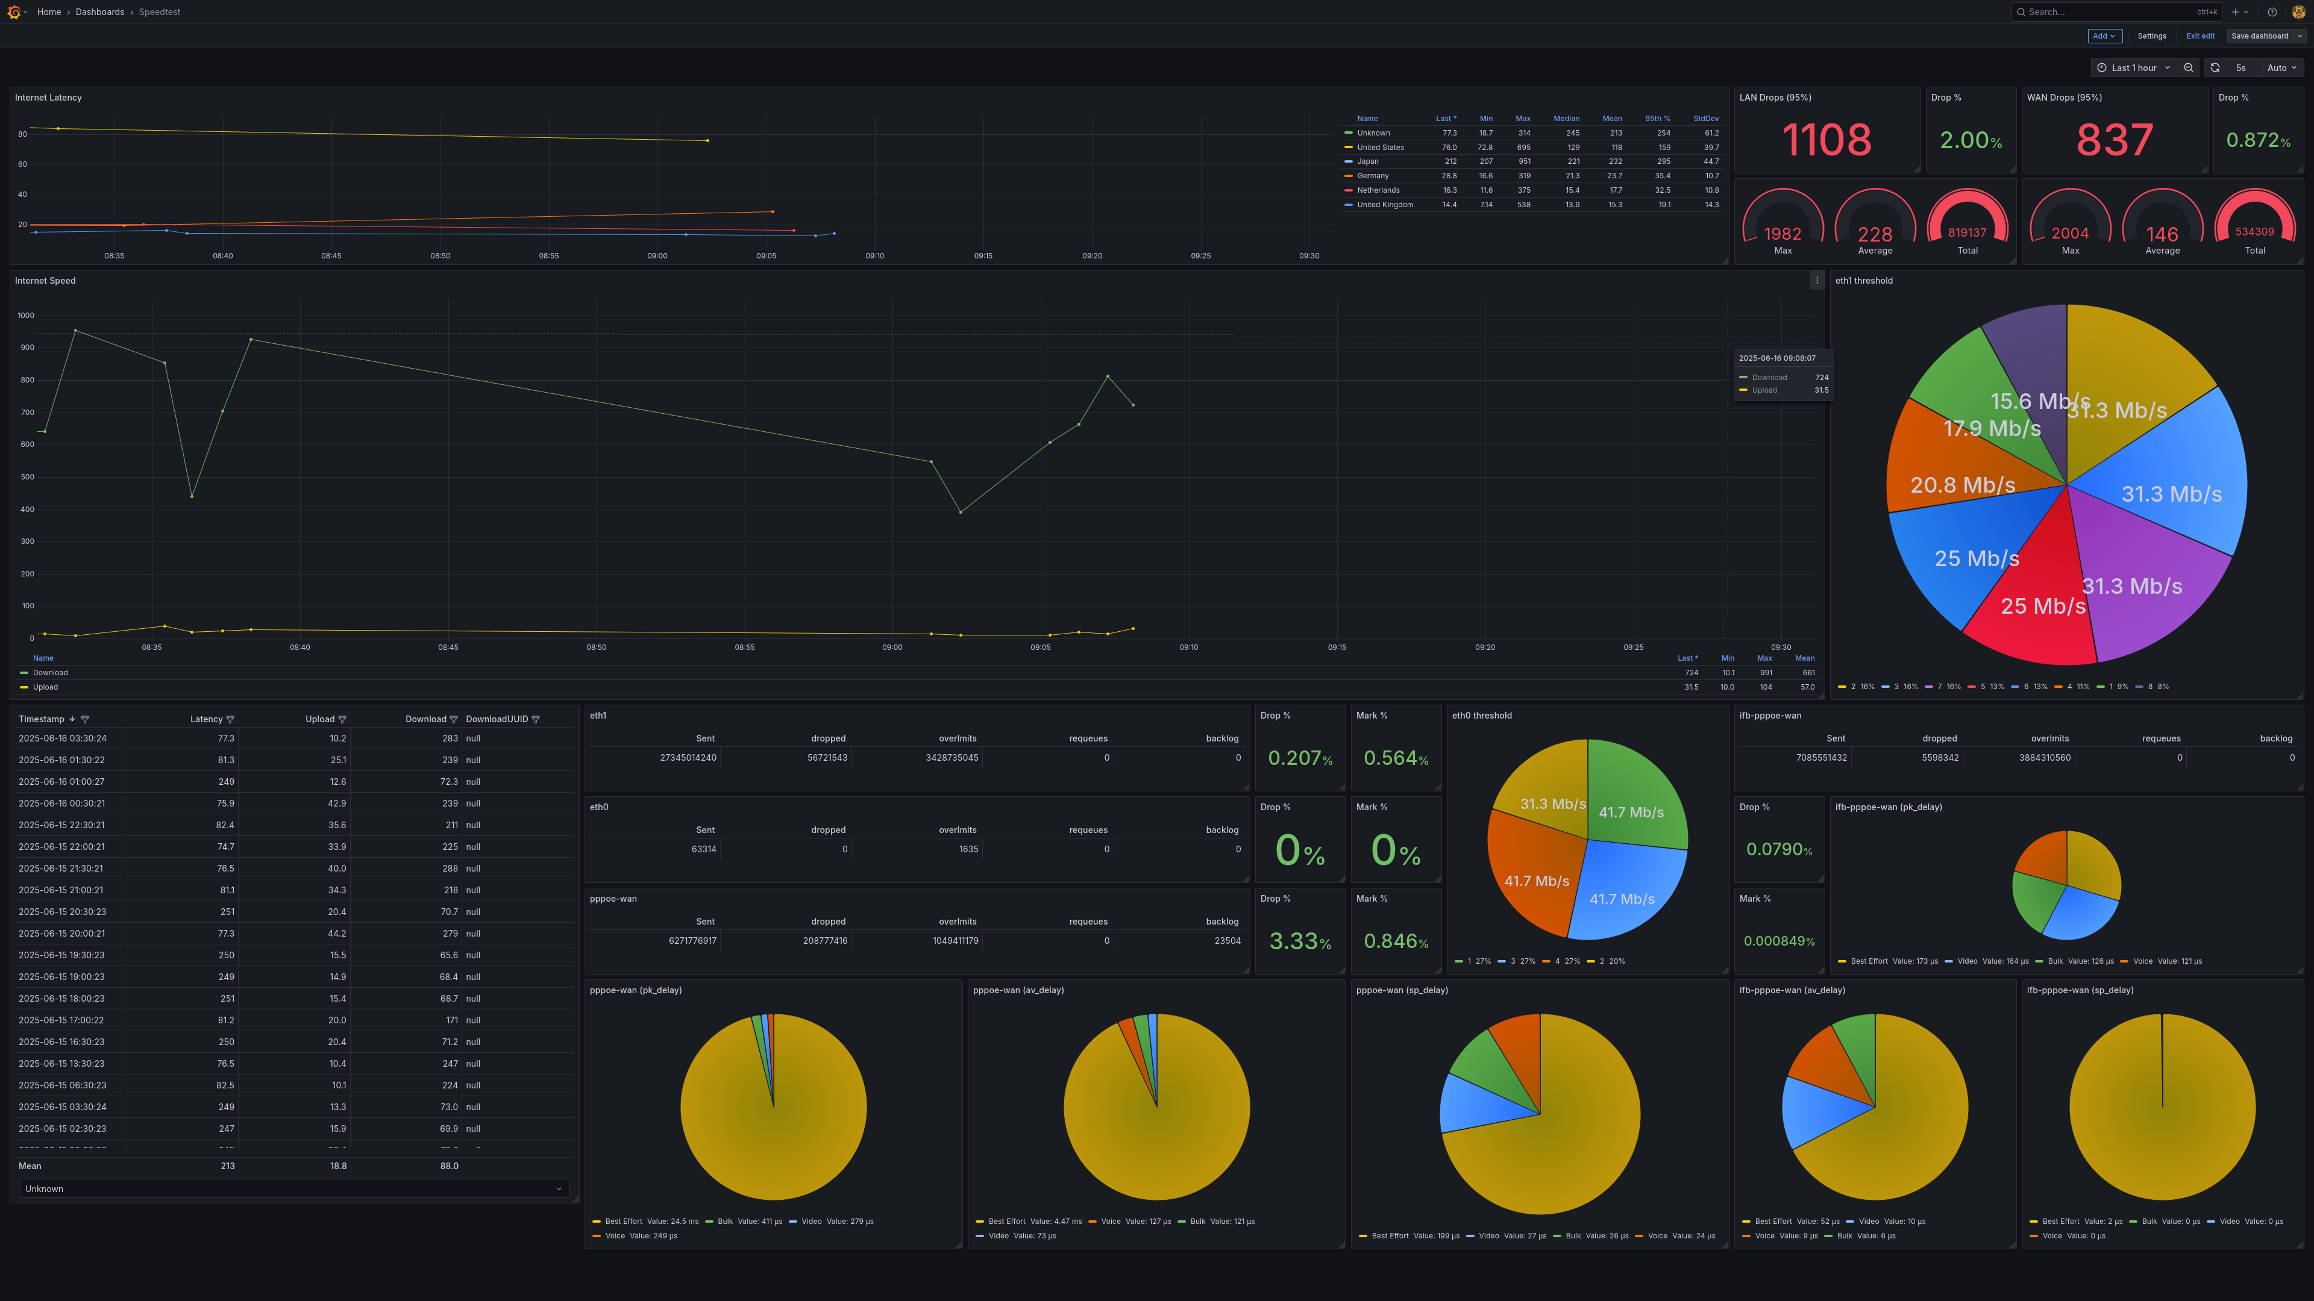Image resolution: width=2314 pixels, height=1301 pixels.
Task: Click the DownloadUUID column filter icon
Action: tap(535, 719)
